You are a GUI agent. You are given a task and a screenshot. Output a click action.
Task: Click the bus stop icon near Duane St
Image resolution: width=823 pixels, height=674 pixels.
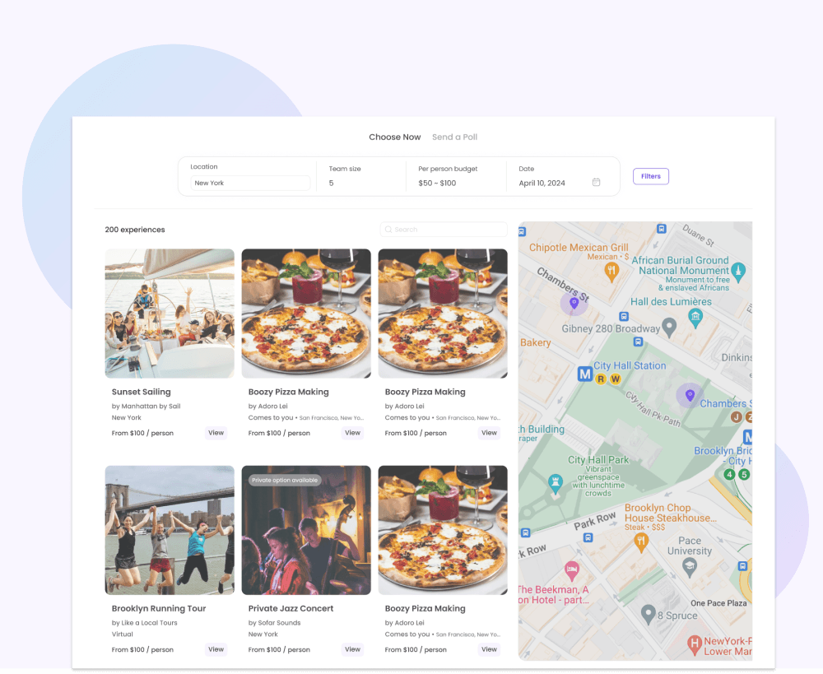coord(662,229)
